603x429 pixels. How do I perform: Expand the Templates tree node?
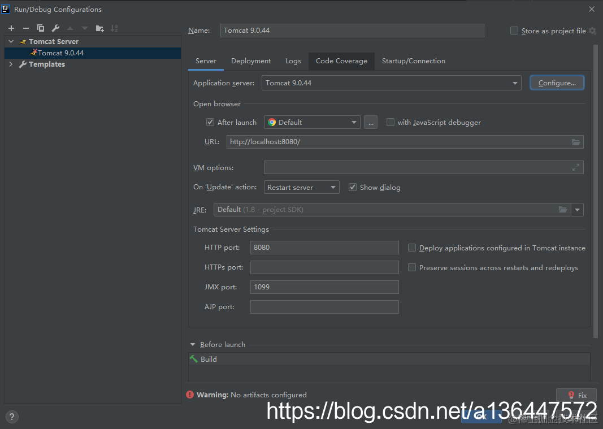coord(11,64)
